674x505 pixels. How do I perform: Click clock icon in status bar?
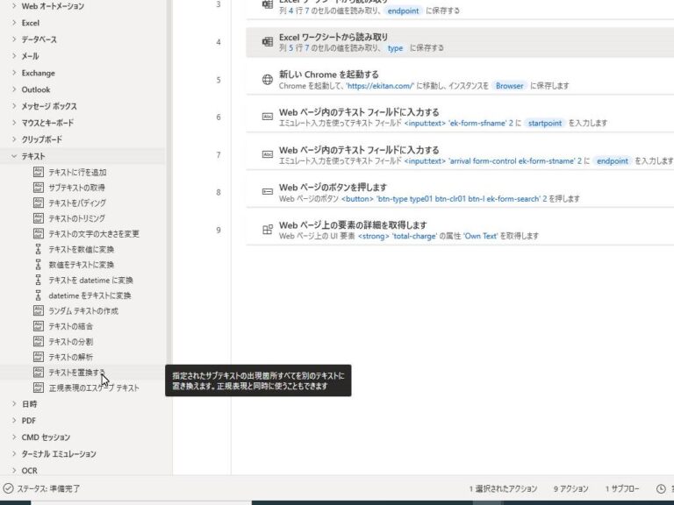[x=661, y=488]
